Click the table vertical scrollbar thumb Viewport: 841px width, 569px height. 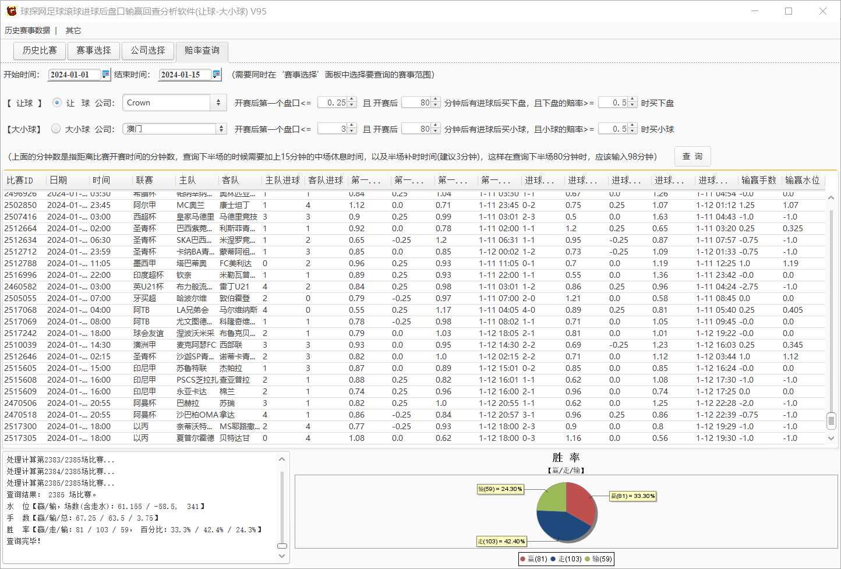click(x=831, y=420)
